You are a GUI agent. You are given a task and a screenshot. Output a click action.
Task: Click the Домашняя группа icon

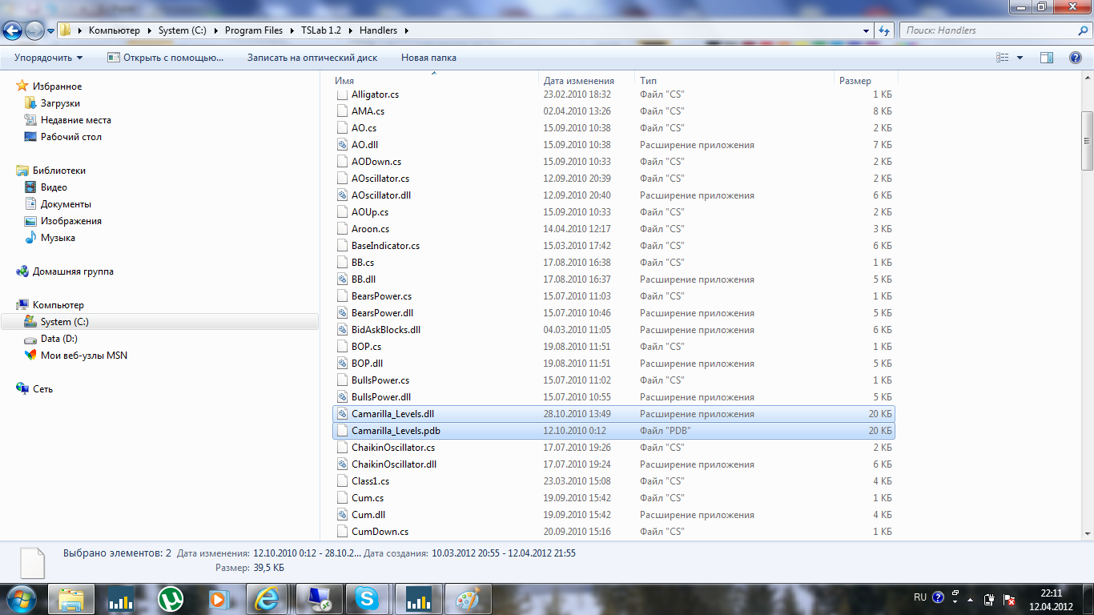pos(22,271)
